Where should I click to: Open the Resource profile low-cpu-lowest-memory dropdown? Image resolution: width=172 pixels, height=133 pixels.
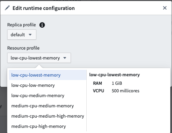coord(39,58)
